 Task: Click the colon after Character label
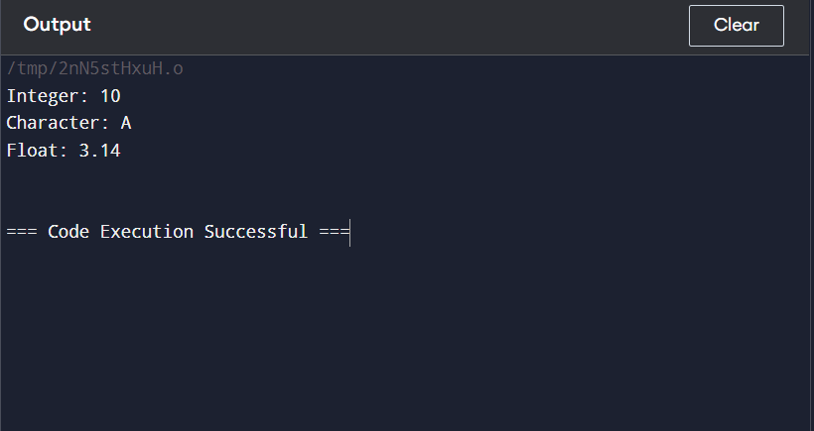coord(105,123)
